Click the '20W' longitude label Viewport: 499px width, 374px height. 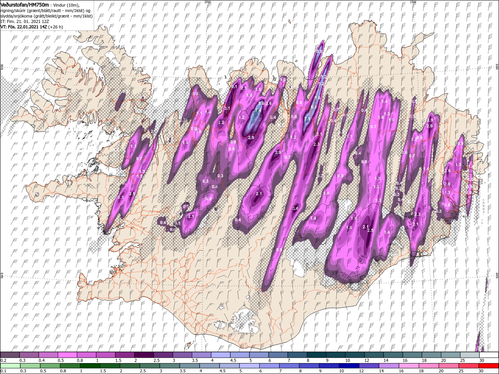[x=207, y=2]
